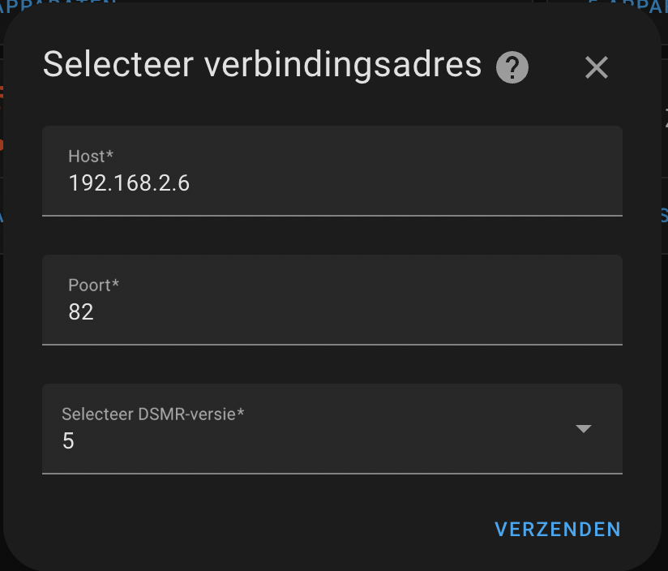Viewport: 668px width, 571px height.
Task: Close the Selecteer verbindingsadres dialog
Action: [x=597, y=67]
